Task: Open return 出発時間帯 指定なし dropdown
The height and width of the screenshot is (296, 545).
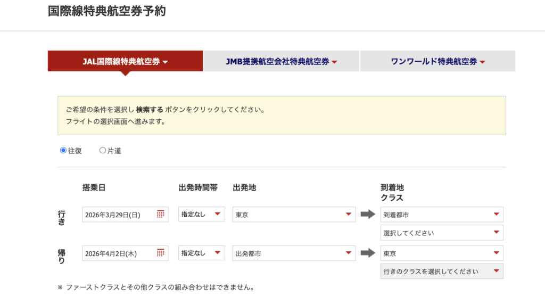Action: coord(201,253)
